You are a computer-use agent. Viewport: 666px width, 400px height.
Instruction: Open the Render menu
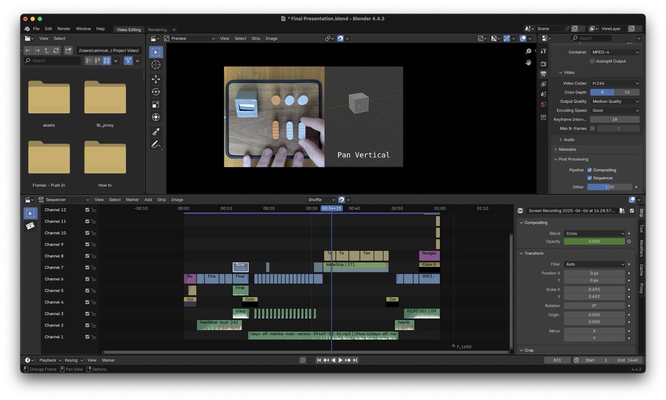coord(64,29)
